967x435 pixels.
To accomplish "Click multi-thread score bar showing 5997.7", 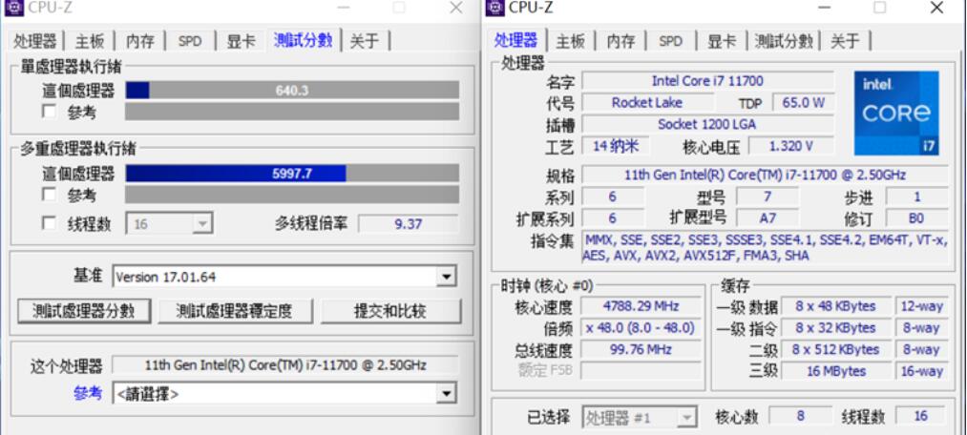I will coord(292,174).
